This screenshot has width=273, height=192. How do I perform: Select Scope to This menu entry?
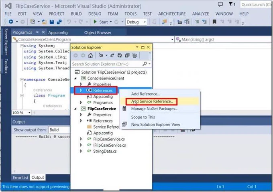click(143, 117)
